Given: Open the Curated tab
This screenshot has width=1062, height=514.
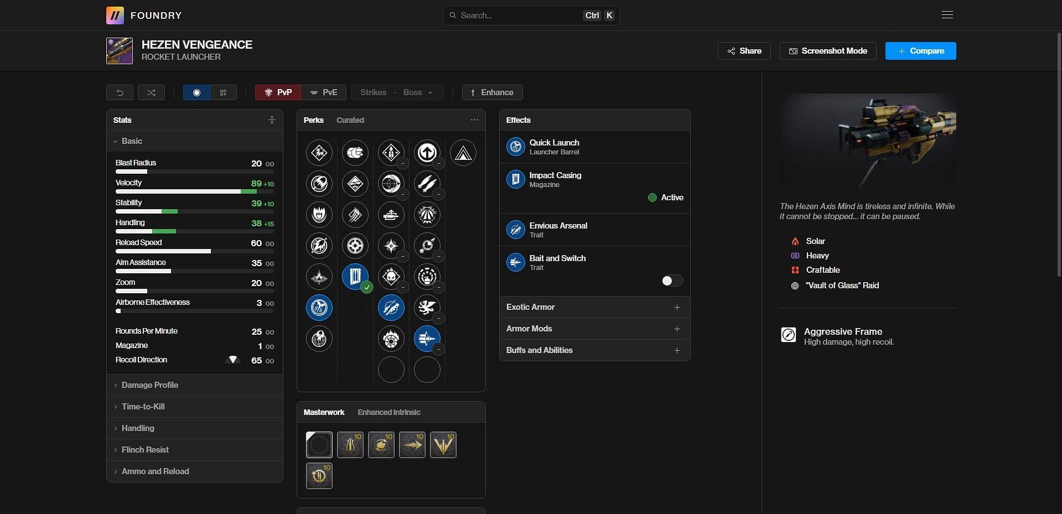Looking at the screenshot, I should pos(350,120).
